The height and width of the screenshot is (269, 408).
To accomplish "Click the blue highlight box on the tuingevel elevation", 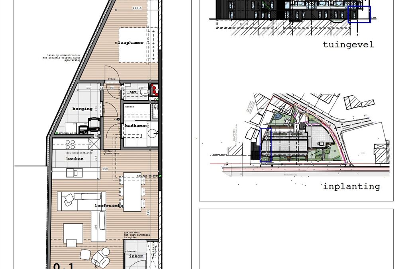I will coord(359,15).
